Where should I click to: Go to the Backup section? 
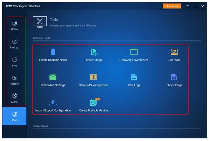[14, 44]
